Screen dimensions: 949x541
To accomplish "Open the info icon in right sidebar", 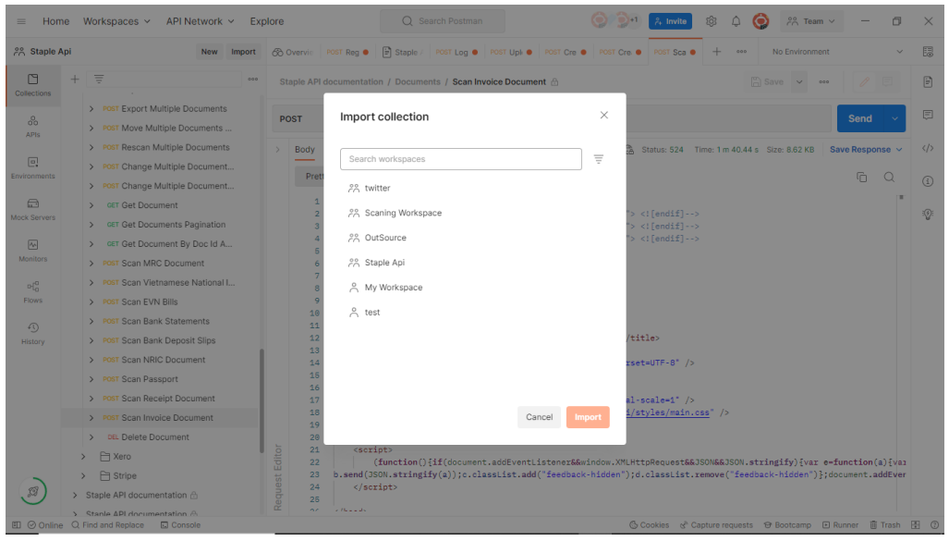I will coord(928,181).
